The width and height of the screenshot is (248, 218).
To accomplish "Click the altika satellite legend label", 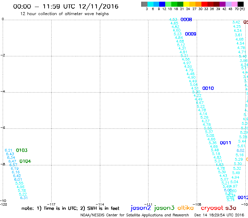I will 186,208.
